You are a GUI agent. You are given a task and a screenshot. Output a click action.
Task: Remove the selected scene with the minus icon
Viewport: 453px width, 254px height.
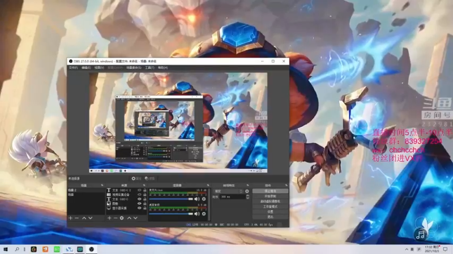tap(76, 218)
